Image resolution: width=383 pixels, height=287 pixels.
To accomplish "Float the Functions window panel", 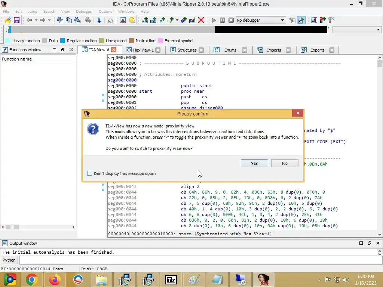I will tap(63, 50).
